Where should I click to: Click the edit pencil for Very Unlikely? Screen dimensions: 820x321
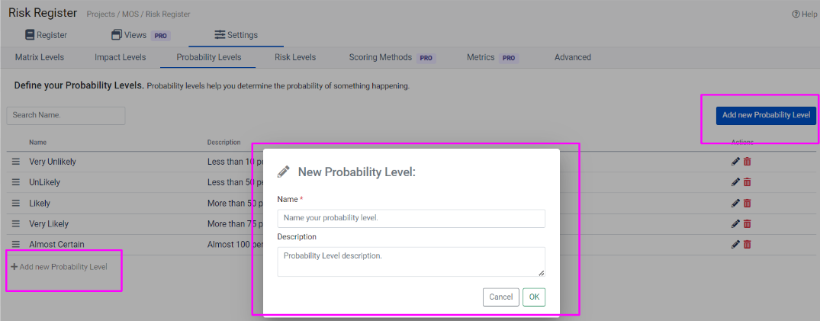click(x=735, y=162)
